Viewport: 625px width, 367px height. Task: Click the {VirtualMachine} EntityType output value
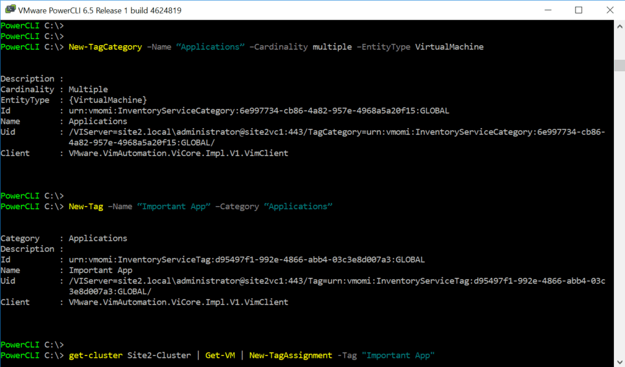click(x=107, y=100)
